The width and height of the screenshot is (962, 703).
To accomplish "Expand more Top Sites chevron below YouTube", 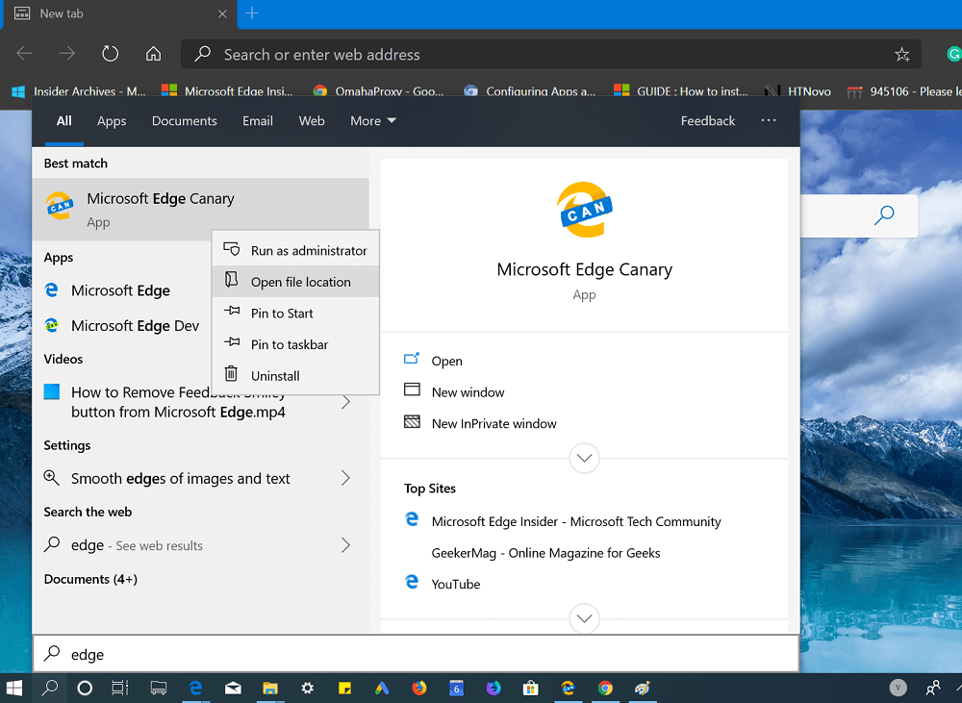I will [x=584, y=618].
